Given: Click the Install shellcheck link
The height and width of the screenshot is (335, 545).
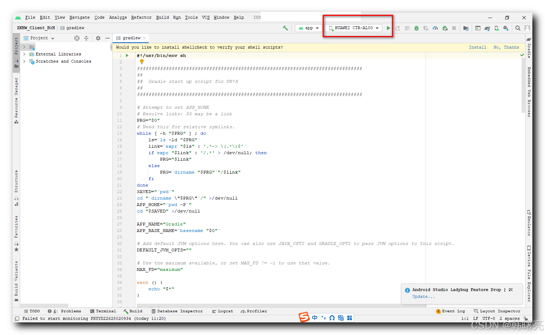Looking at the screenshot, I should 477,48.
